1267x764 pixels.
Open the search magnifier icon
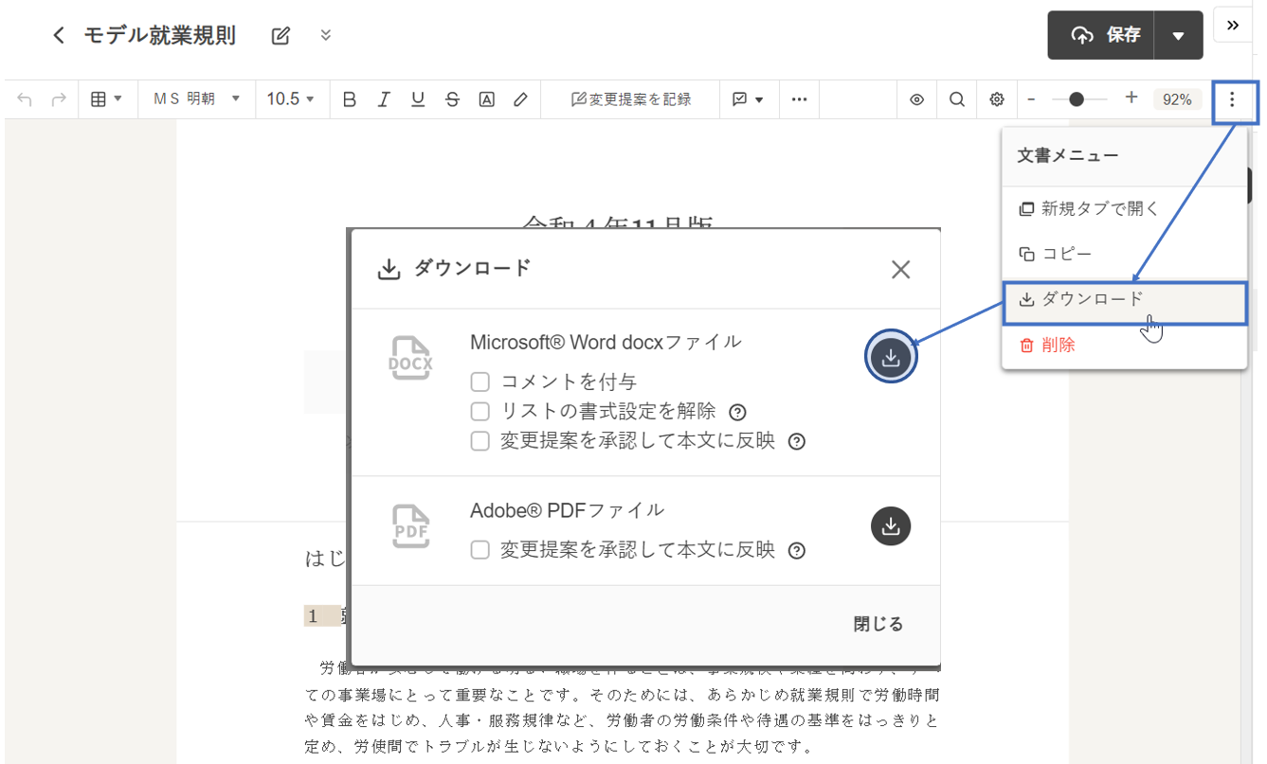(x=957, y=99)
